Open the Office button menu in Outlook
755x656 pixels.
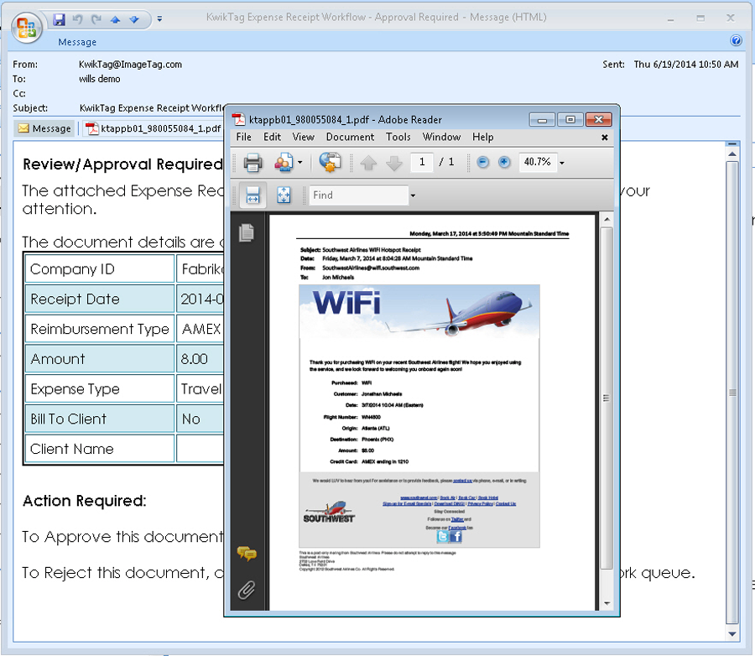click(x=27, y=27)
